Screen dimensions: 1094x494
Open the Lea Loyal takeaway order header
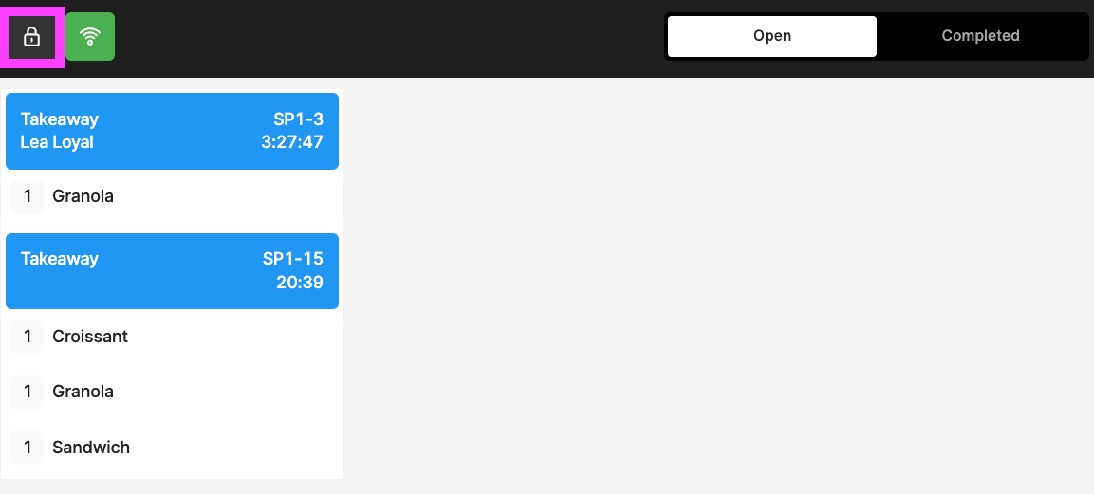[x=172, y=131]
